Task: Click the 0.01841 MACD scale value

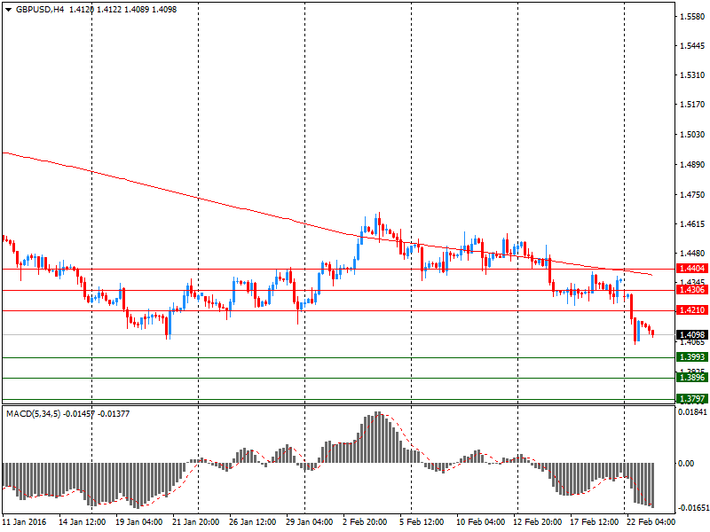Action: click(x=692, y=411)
